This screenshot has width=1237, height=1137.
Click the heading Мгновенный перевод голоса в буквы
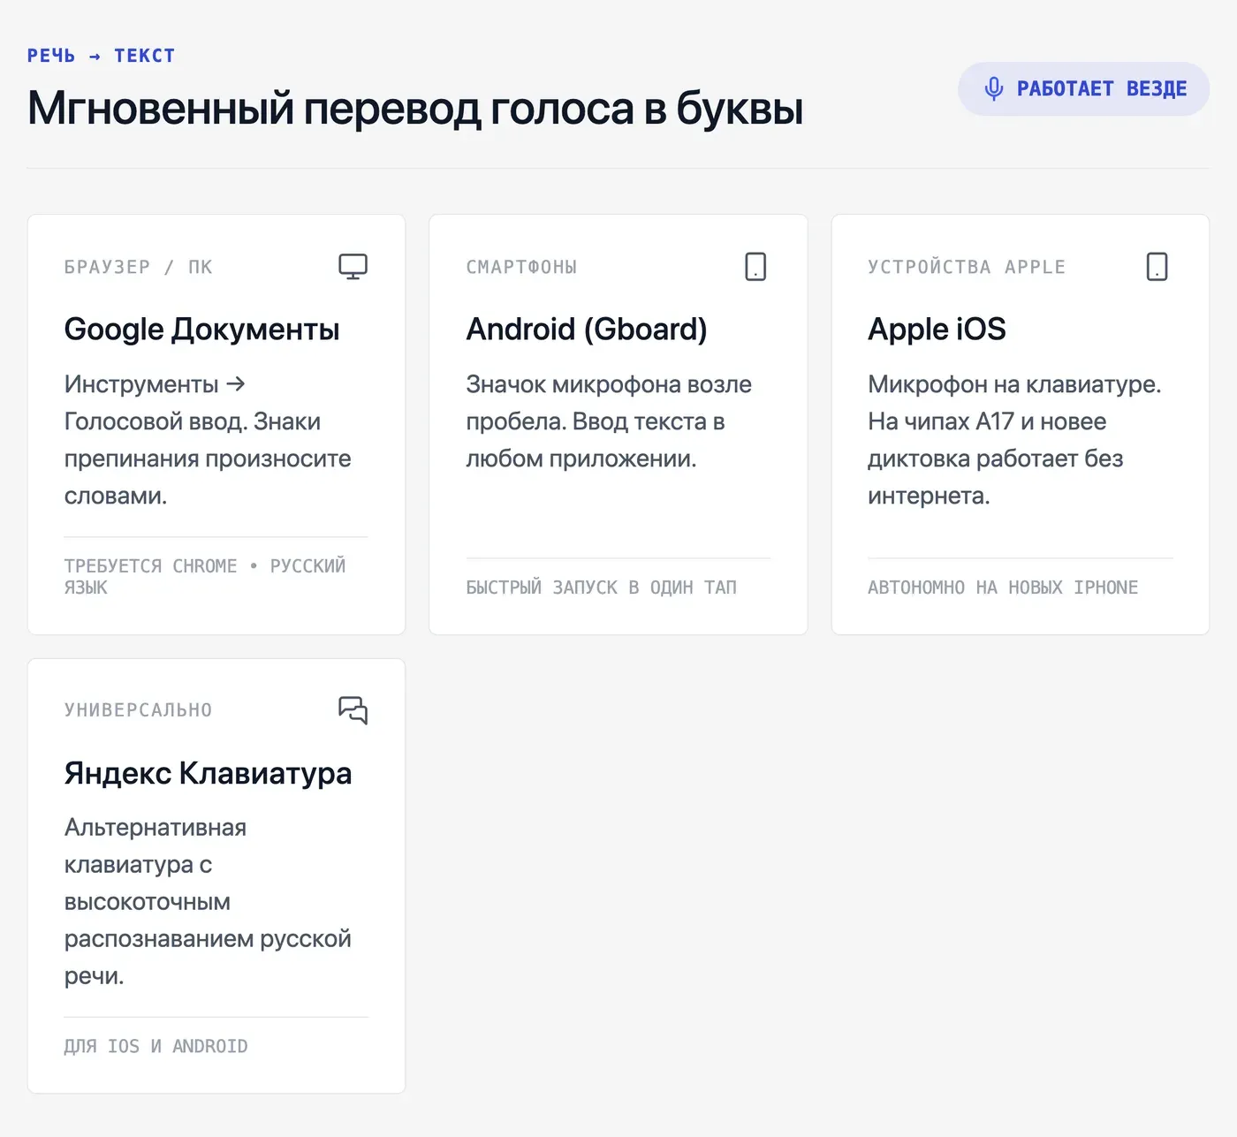tap(415, 109)
